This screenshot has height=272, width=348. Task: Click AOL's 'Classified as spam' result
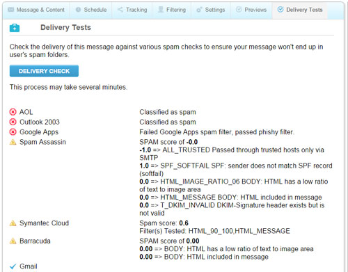[168, 112]
